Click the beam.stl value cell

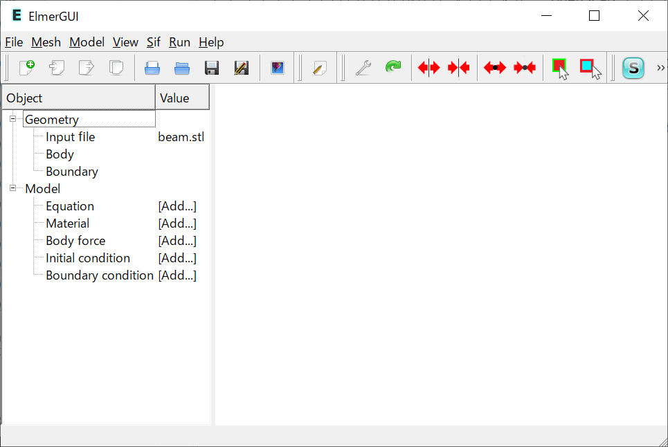tap(181, 137)
